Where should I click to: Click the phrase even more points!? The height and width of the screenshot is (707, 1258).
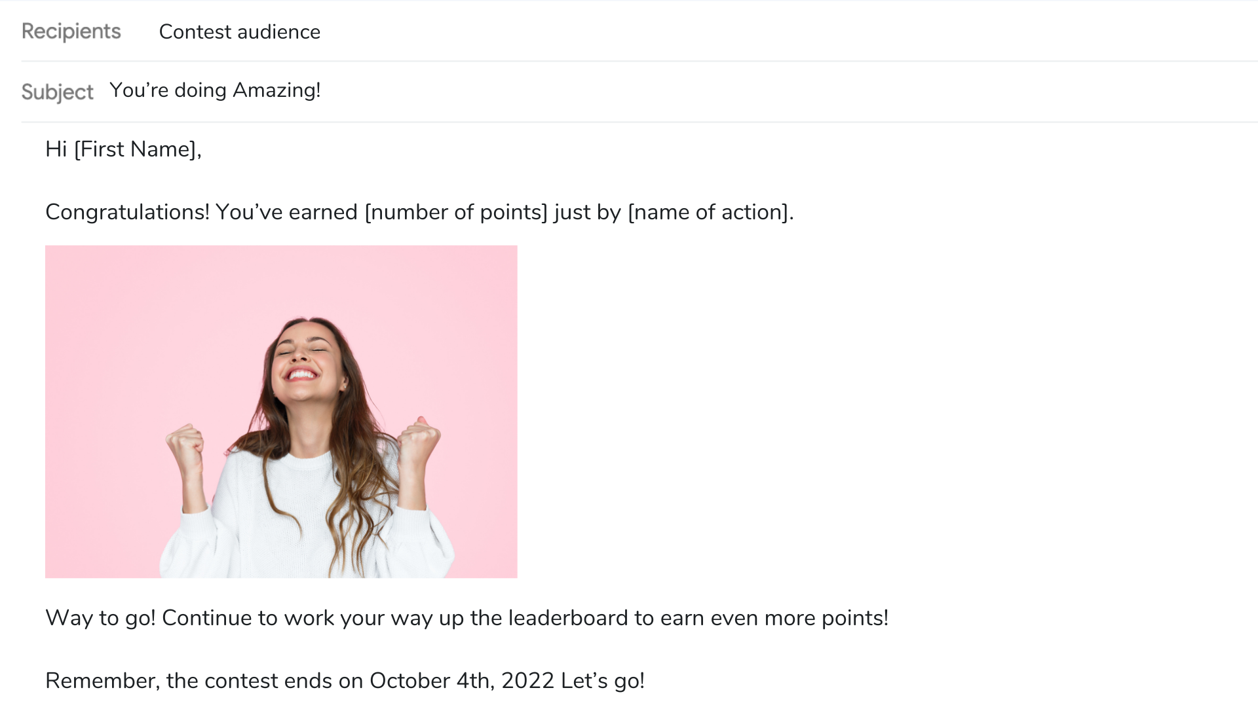pos(799,618)
